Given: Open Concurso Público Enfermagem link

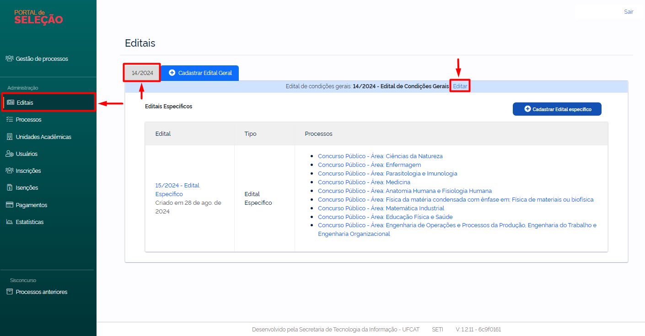Looking at the screenshot, I should [x=369, y=165].
